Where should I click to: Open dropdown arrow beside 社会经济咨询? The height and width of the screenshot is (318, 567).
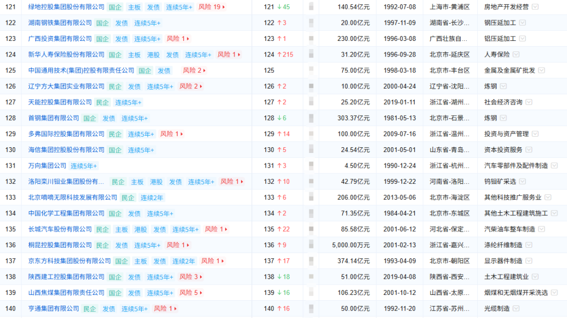coord(529,102)
